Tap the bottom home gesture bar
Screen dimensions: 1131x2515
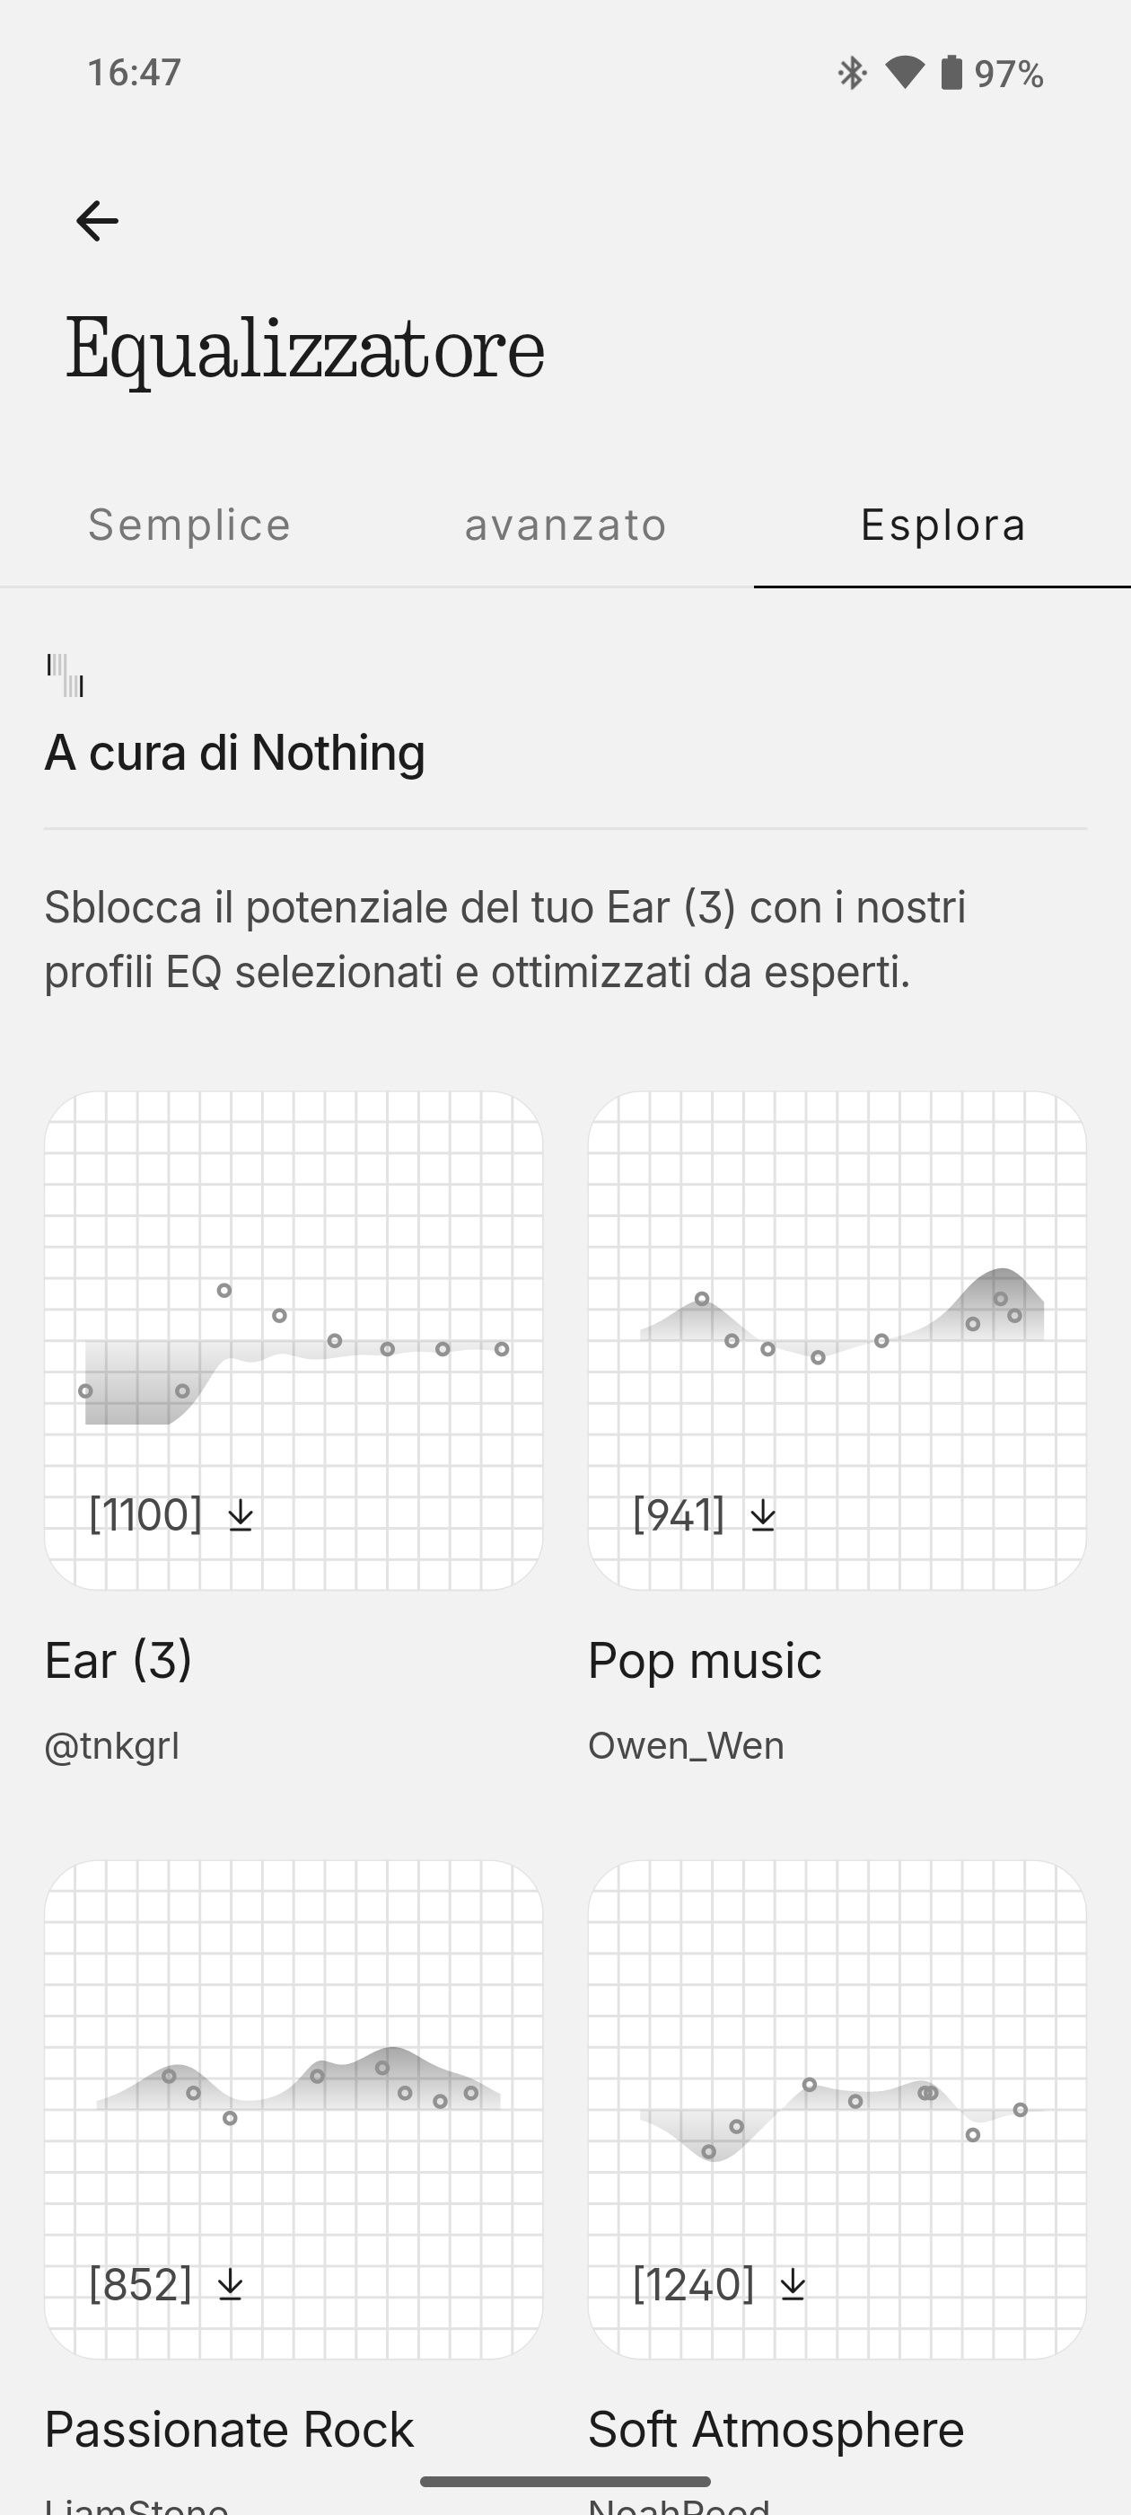(x=565, y=2482)
